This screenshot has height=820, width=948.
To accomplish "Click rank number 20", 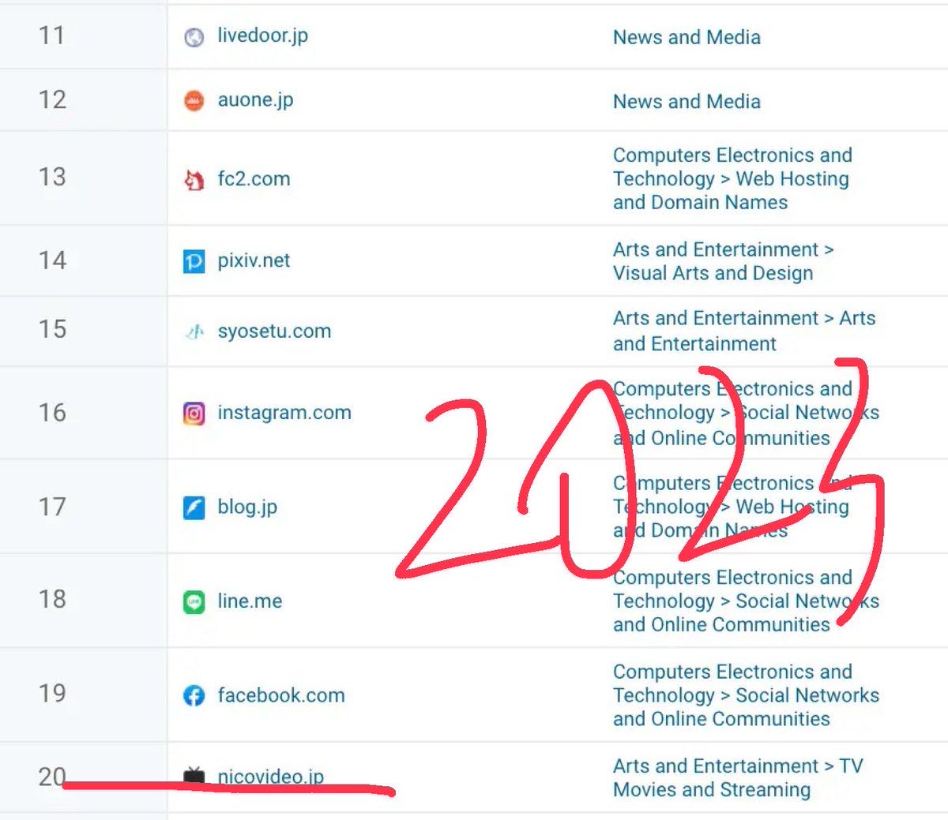I will pyautogui.click(x=52, y=777).
